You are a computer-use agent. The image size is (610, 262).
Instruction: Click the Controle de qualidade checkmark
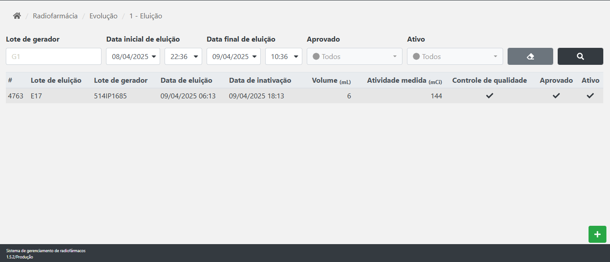[x=490, y=96]
